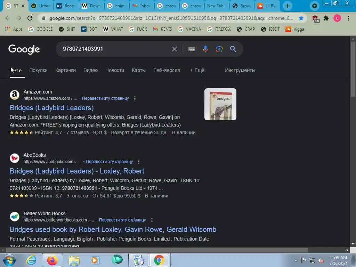The width and height of the screenshot is (356, 267).
Task: Select the Веб-версия filter
Action: (x=167, y=70)
